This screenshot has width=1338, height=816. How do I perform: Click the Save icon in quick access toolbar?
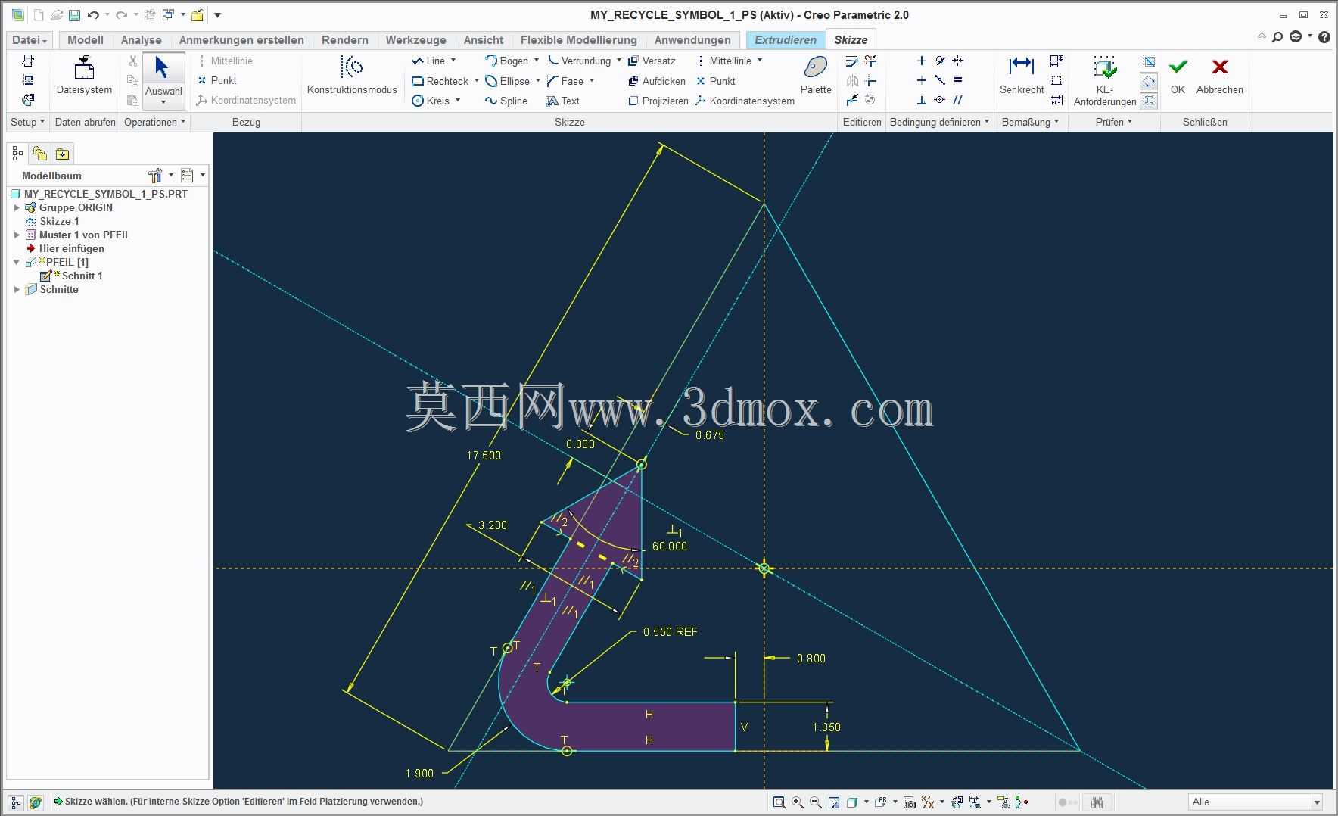tap(74, 15)
